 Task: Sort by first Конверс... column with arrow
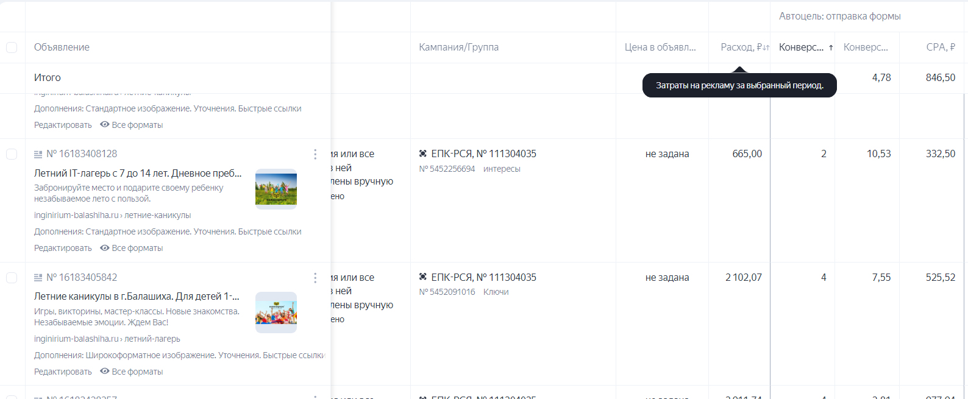pyautogui.click(x=806, y=47)
